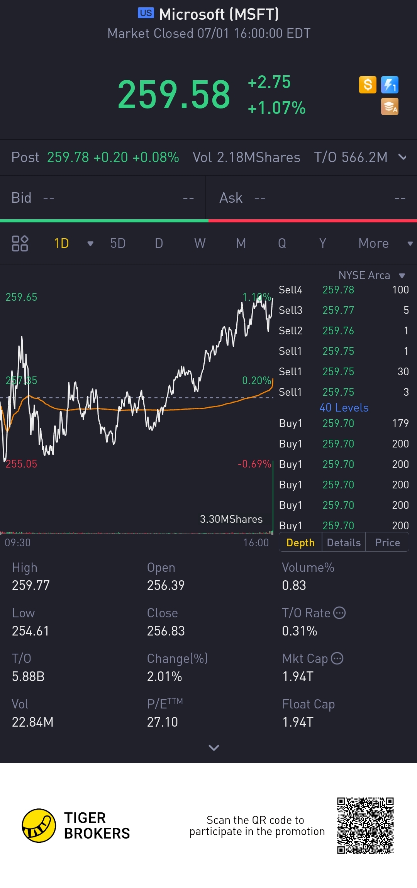
Task: Tap the High 259.77 value
Action: click(31, 585)
